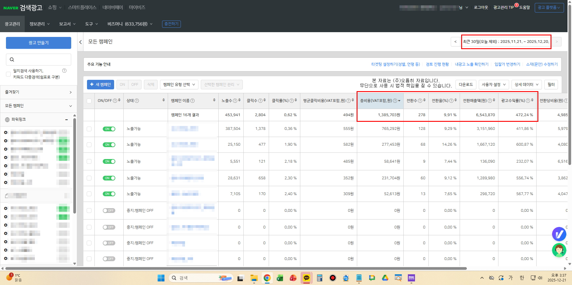Click the help icon next to 노출수 column
The image size is (572, 285).
point(235,101)
